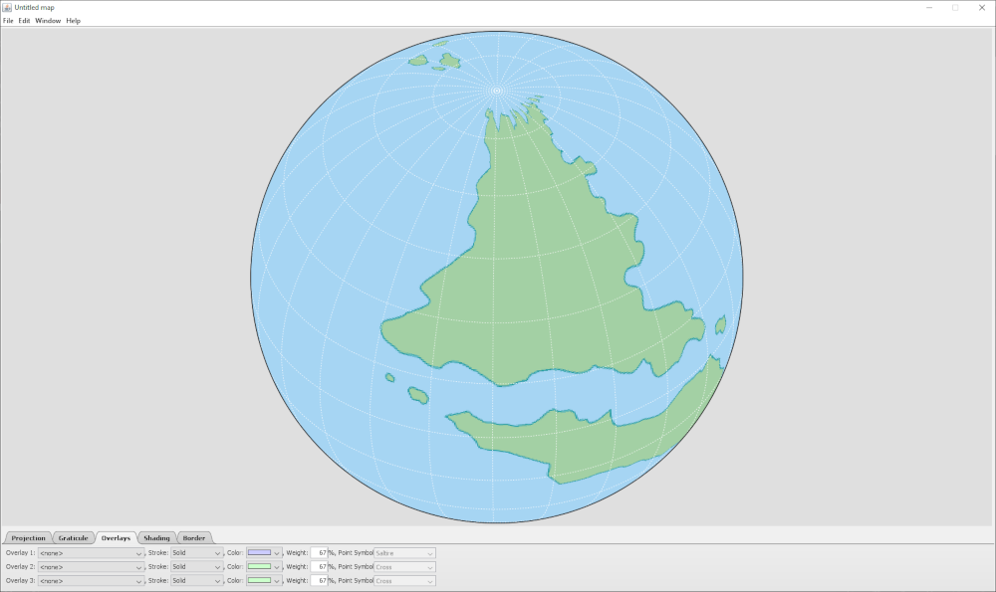Expand the Overlay 1 source dropdown
This screenshot has height=592, width=996.
pos(91,553)
